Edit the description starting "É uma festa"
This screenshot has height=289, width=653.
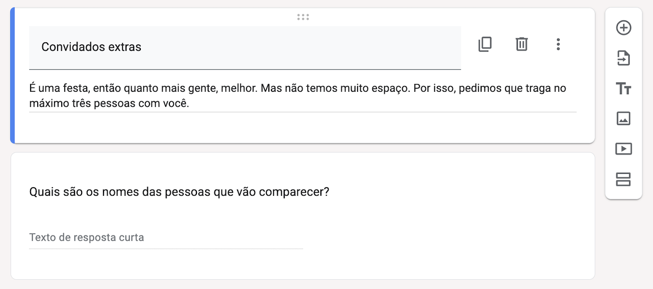click(303, 96)
